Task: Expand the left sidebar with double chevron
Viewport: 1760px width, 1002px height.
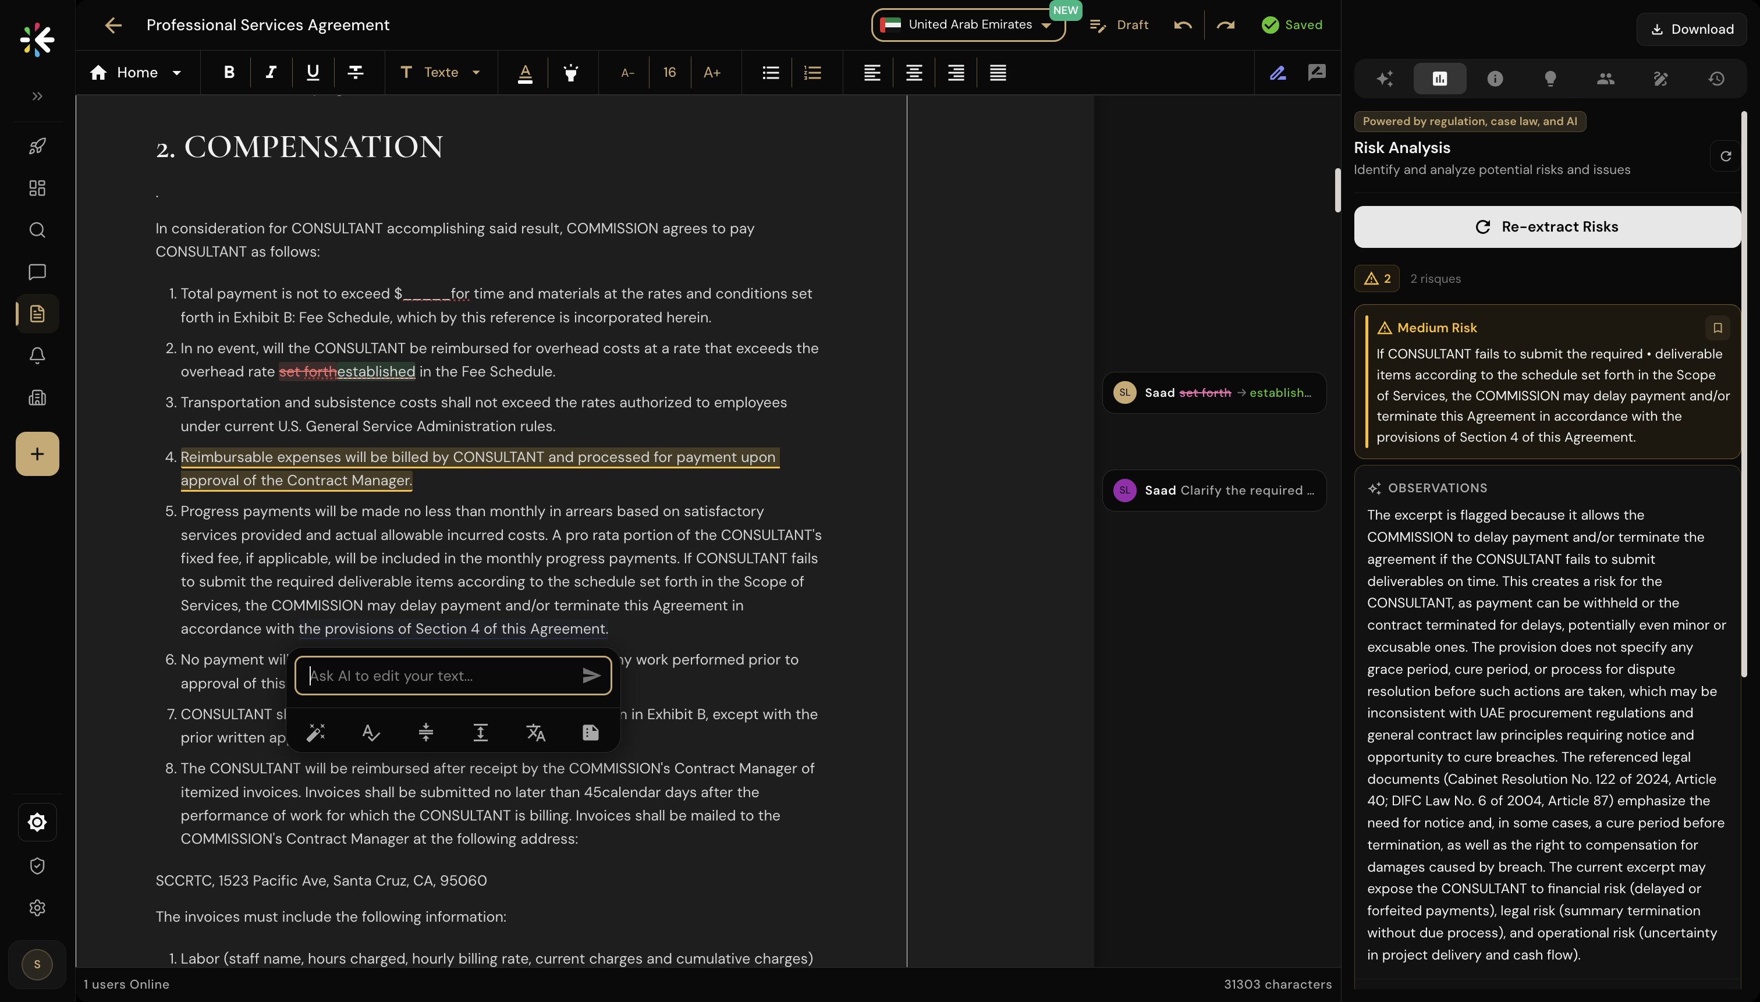Action: [x=37, y=97]
